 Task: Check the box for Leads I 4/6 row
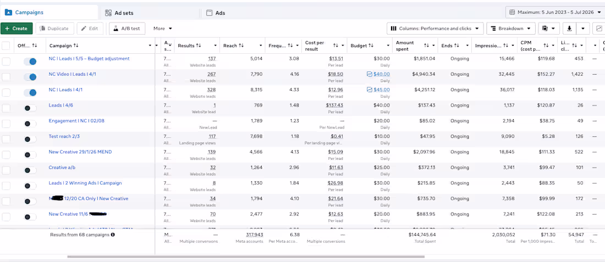[6, 108]
